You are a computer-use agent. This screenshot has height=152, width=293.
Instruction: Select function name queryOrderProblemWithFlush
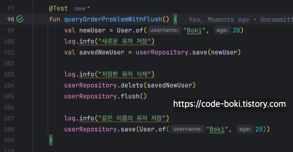[113, 19]
